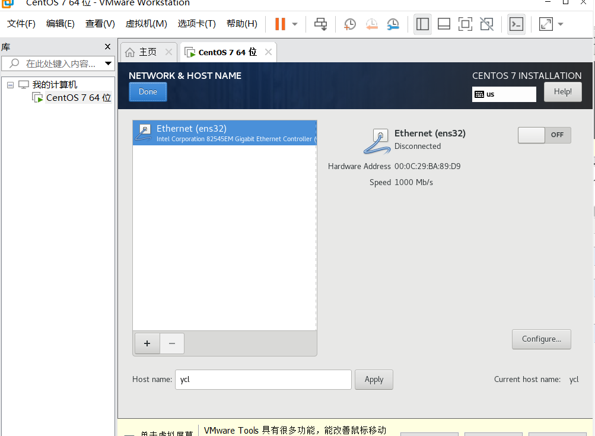Click the keyboard icon in layout selector
This screenshot has height=436, width=595.
tap(479, 94)
